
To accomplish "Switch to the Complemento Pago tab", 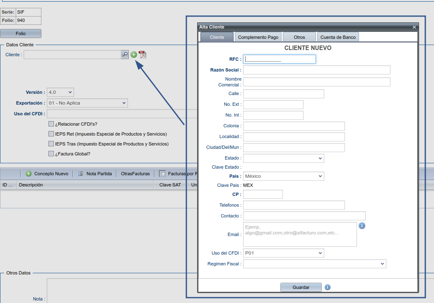I will [x=258, y=37].
